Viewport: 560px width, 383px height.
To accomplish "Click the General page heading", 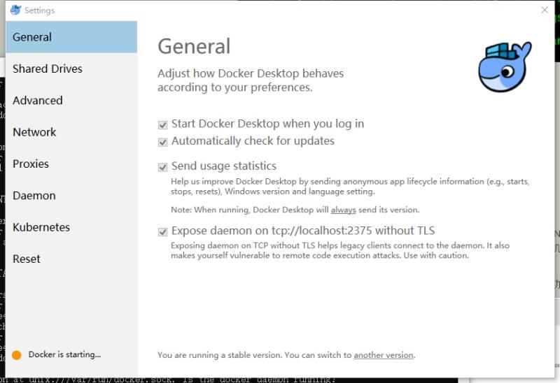I will [x=195, y=46].
